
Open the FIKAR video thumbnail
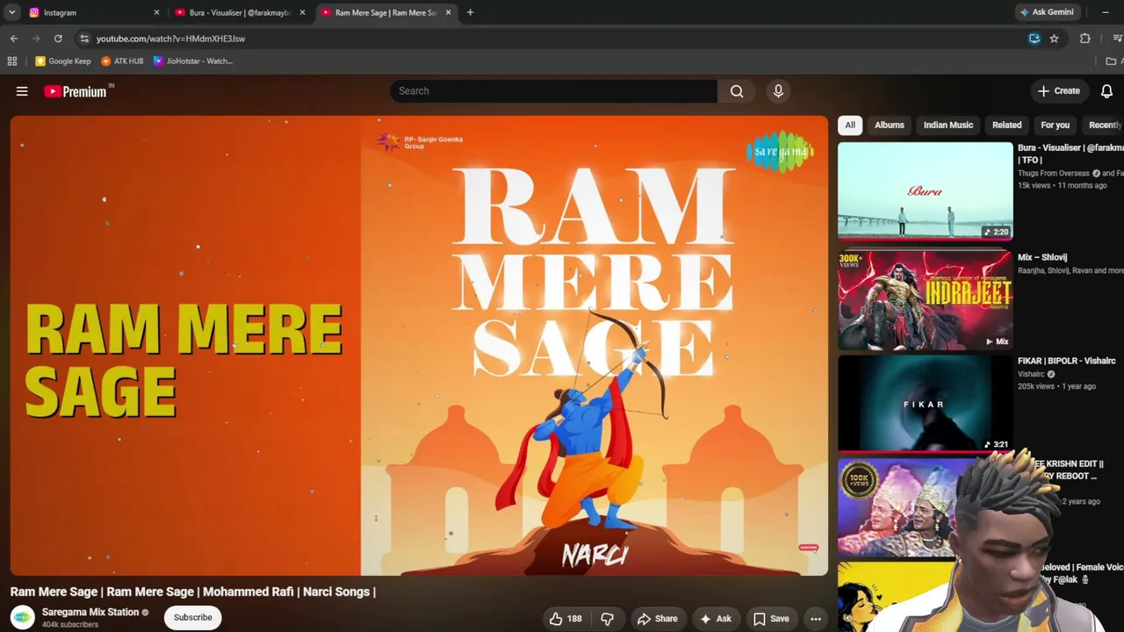pyautogui.click(x=925, y=404)
